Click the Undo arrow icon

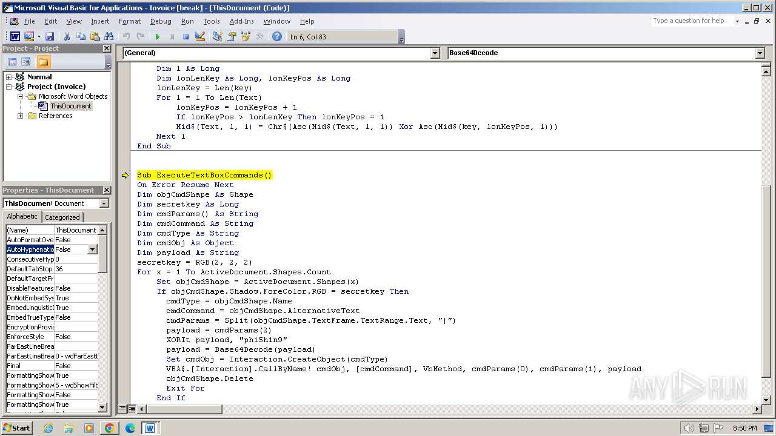pyautogui.click(x=126, y=37)
